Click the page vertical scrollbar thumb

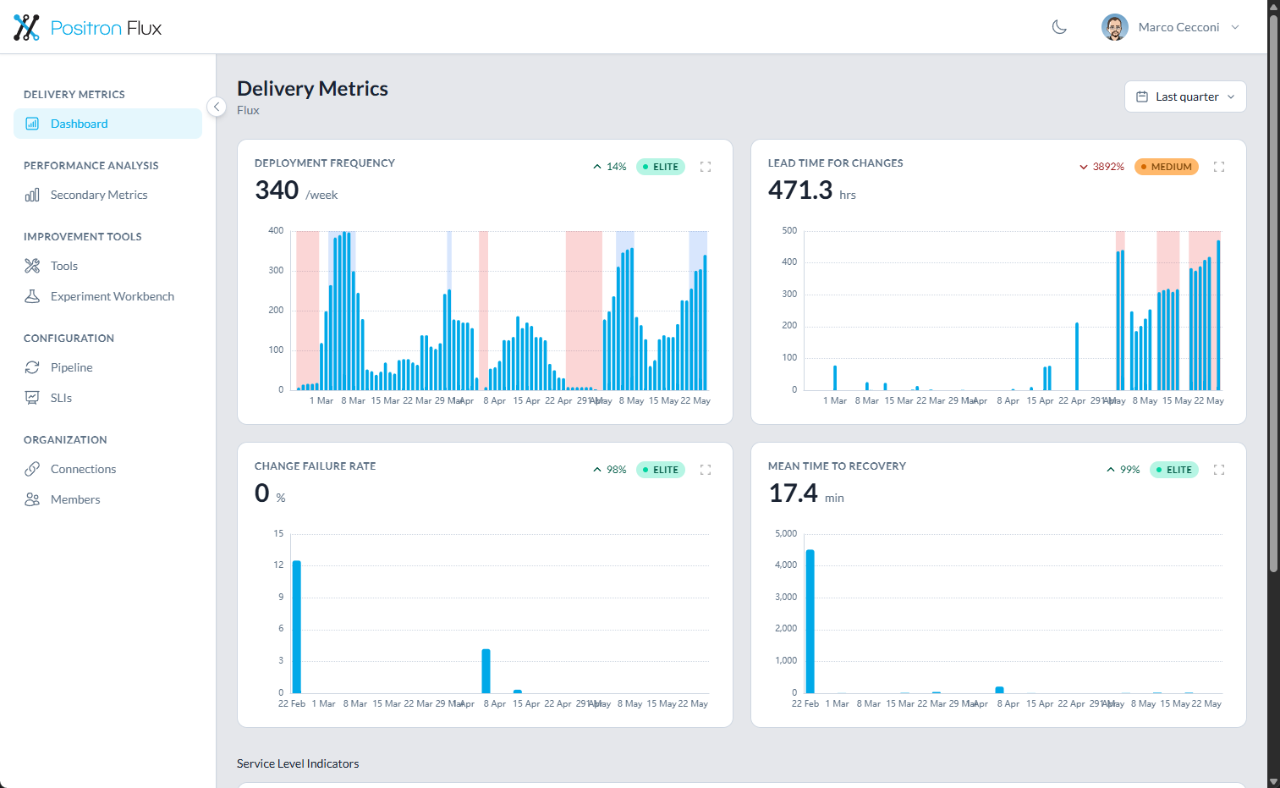pyautogui.click(x=1273, y=292)
